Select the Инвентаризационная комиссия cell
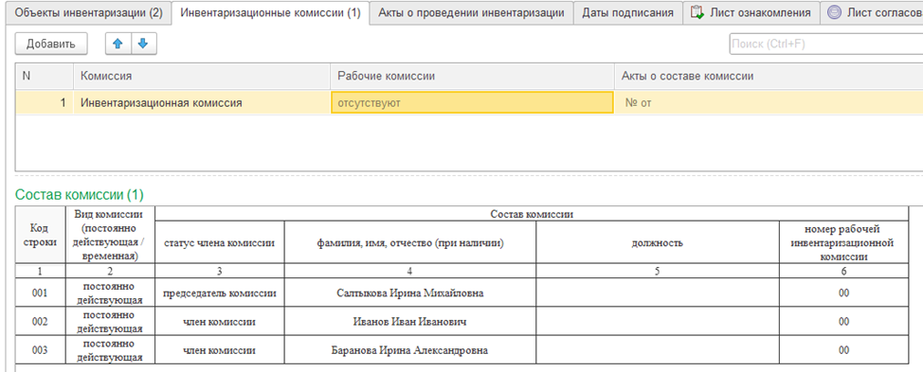The height and width of the screenshot is (372, 923). click(201, 103)
